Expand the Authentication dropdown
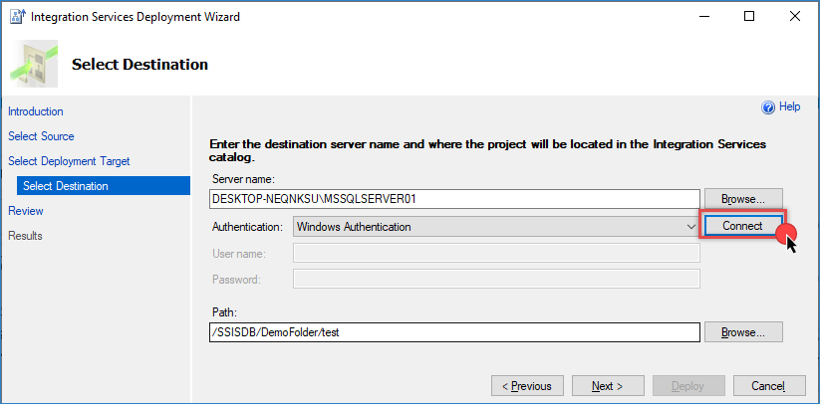Image resolution: width=820 pixels, height=404 pixels. (x=691, y=227)
